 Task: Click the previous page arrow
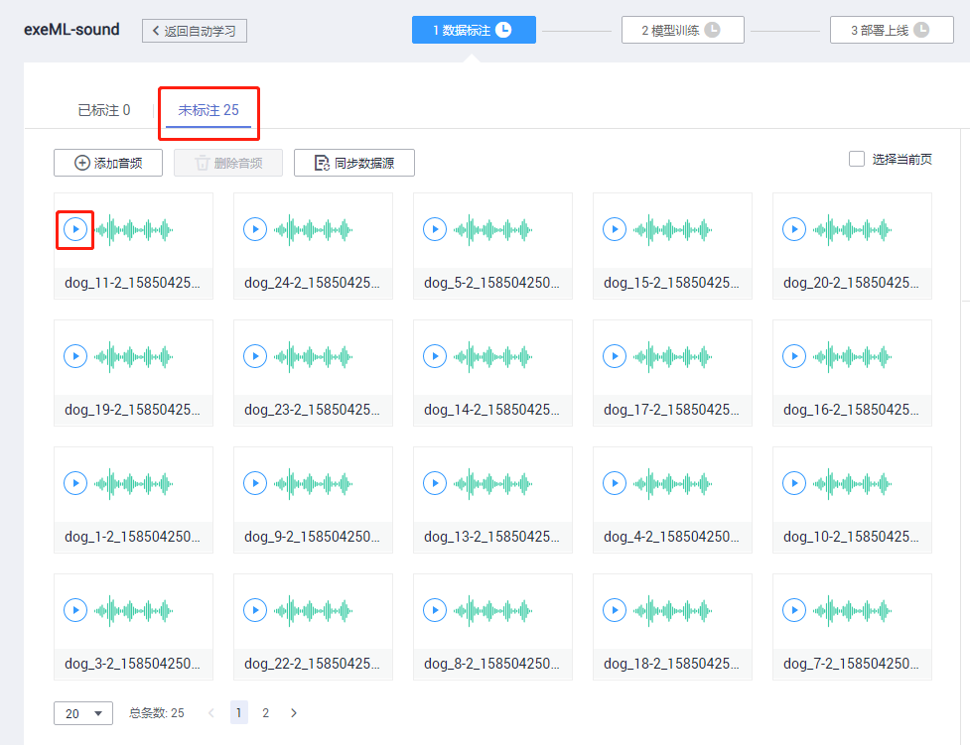pyautogui.click(x=211, y=713)
